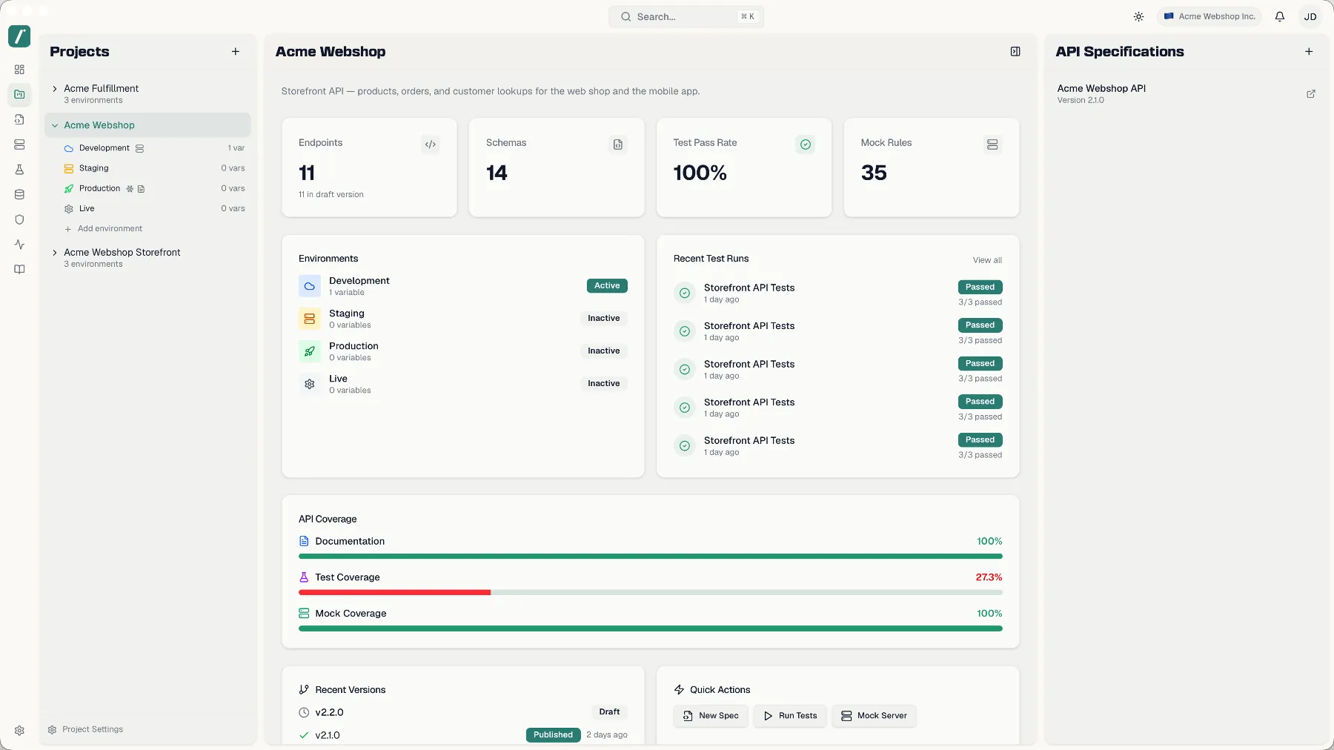
Task: Open the Acme Webshop Inc. organization switcher
Action: pyautogui.click(x=1209, y=16)
